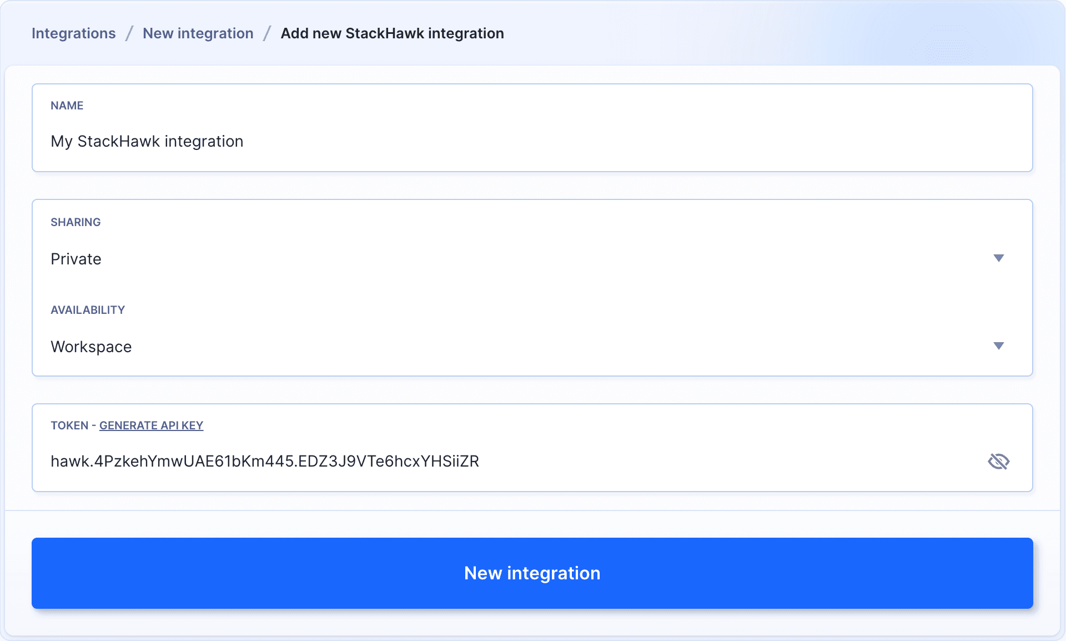This screenshot has width=1066, height=641.
Task: Click the AVAILABILITY field label
Action: click(88, 310)
